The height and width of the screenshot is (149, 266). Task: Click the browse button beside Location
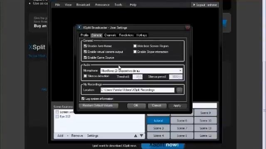pos(179,90)
